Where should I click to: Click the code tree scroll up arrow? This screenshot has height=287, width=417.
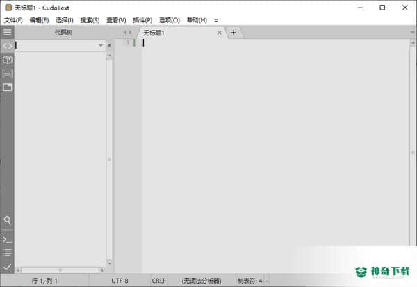[109, 56]
